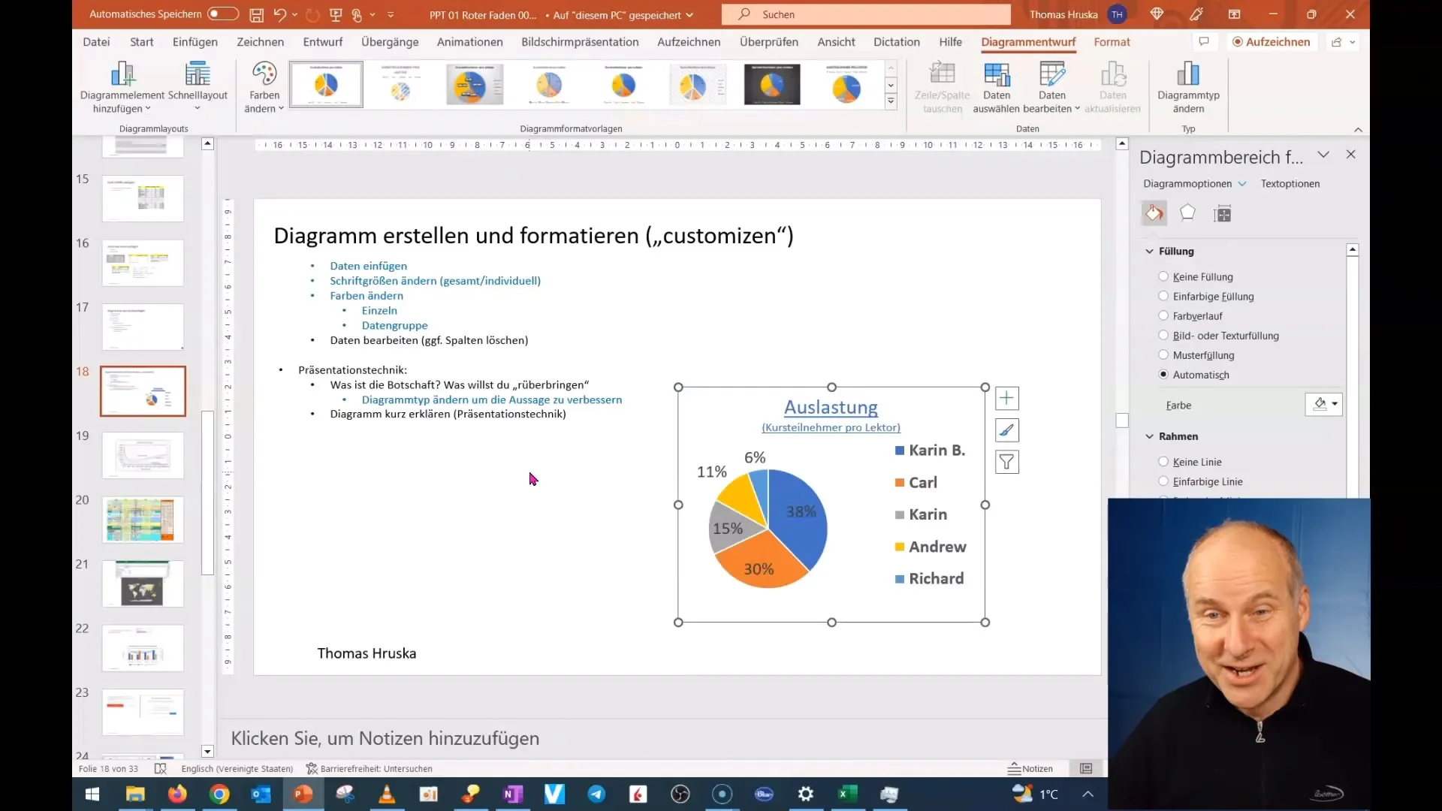This screenshot has height=811, width=1442.
Task: Open the Diagrammentwurf ribbon tab
Action: click(x=1029, y=41)
